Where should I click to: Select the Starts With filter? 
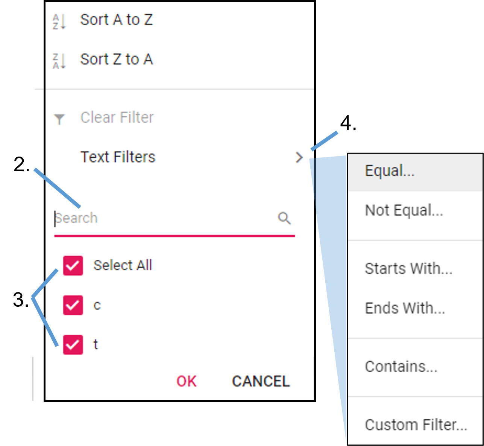click(408, 269)
